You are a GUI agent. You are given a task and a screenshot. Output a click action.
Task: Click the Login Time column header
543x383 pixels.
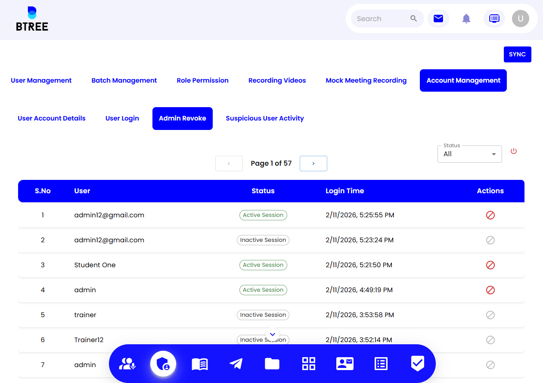pos(345,191)
